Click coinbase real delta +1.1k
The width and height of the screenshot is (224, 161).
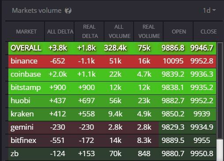(86, 74)
